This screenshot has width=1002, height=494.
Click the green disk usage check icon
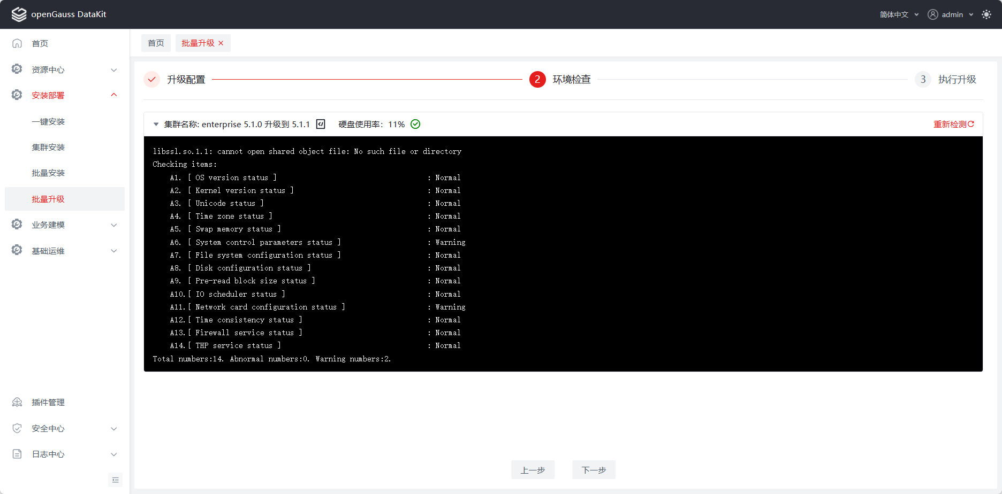(x=415, y=124)
